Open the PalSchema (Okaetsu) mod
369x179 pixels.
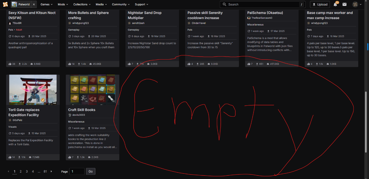coord(265,13)
